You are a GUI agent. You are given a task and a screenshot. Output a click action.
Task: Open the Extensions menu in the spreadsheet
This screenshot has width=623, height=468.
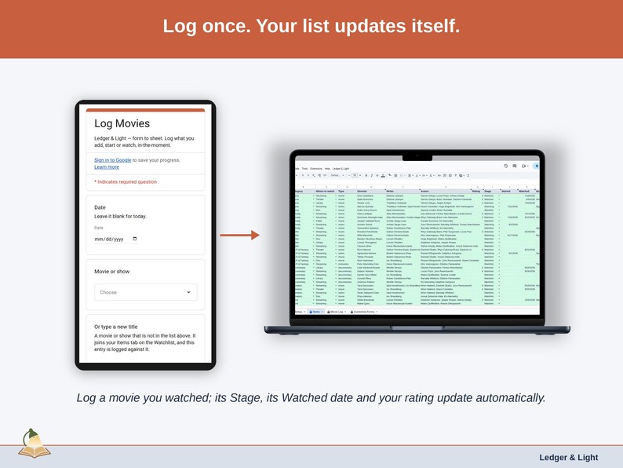[x=316, y=169]
